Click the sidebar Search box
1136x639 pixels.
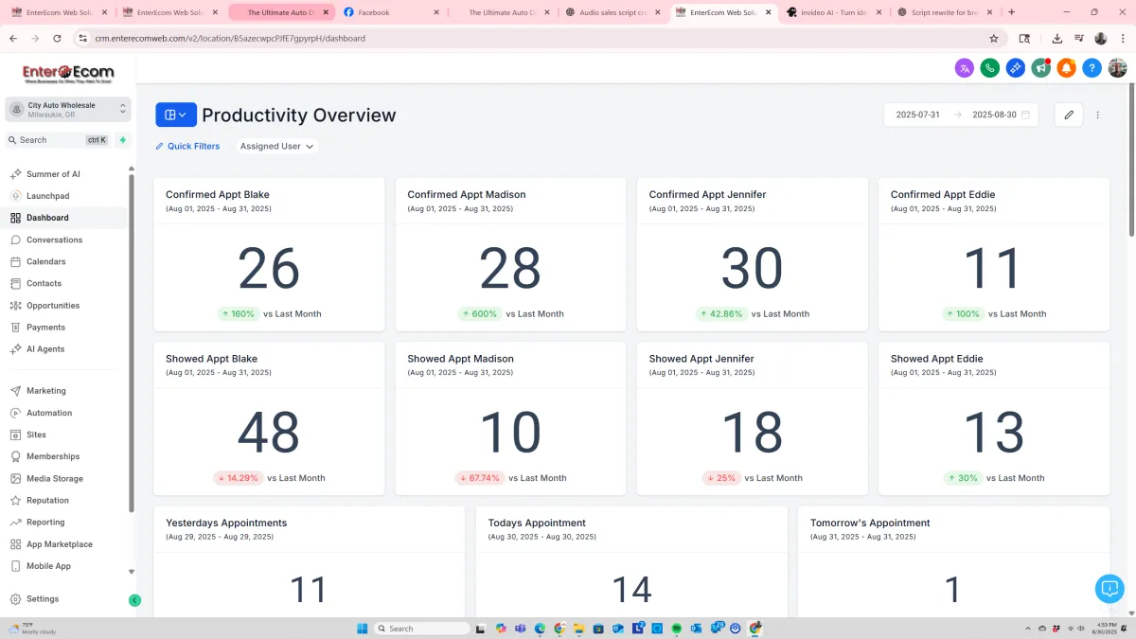[x=58, y=140]
